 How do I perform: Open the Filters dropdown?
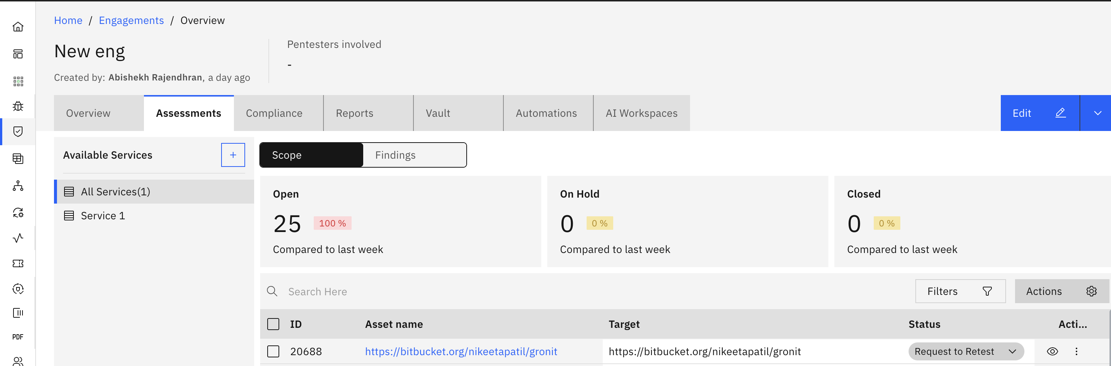[x=960, y=292]
